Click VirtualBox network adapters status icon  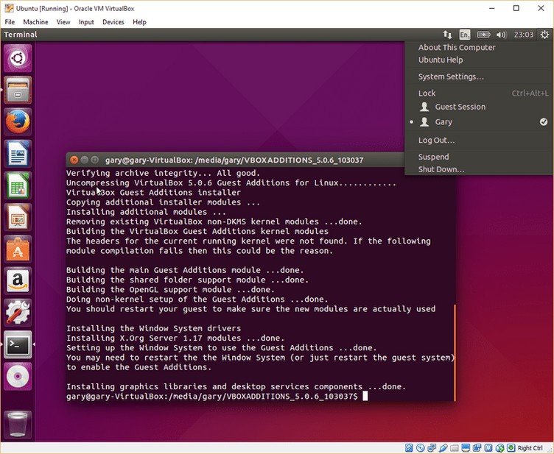432,448
